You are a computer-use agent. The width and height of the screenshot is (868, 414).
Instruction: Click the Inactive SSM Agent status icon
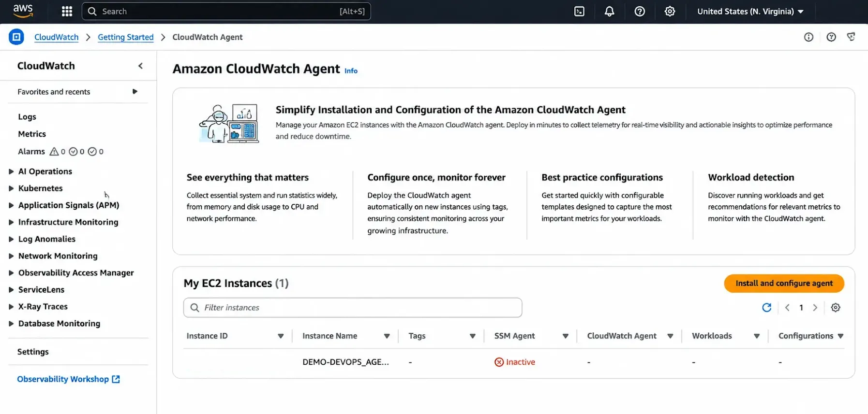click(499, 362)
